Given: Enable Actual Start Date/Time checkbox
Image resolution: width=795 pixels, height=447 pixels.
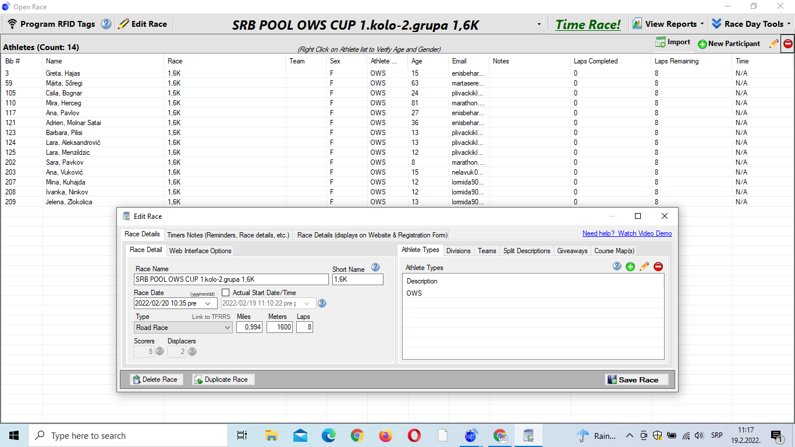Looking at the screenshot, I should (x=226, y=293).
